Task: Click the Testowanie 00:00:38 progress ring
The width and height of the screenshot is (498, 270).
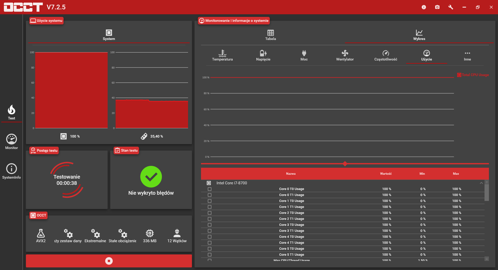Action: click(67, 180)
